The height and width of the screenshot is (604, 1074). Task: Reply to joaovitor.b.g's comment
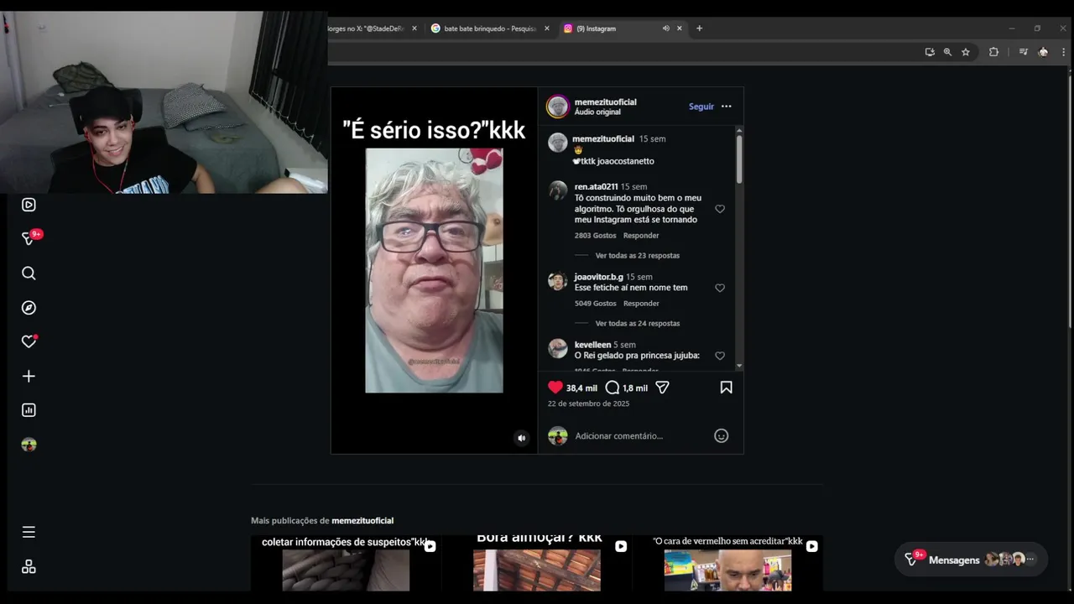tap(641, 304)
